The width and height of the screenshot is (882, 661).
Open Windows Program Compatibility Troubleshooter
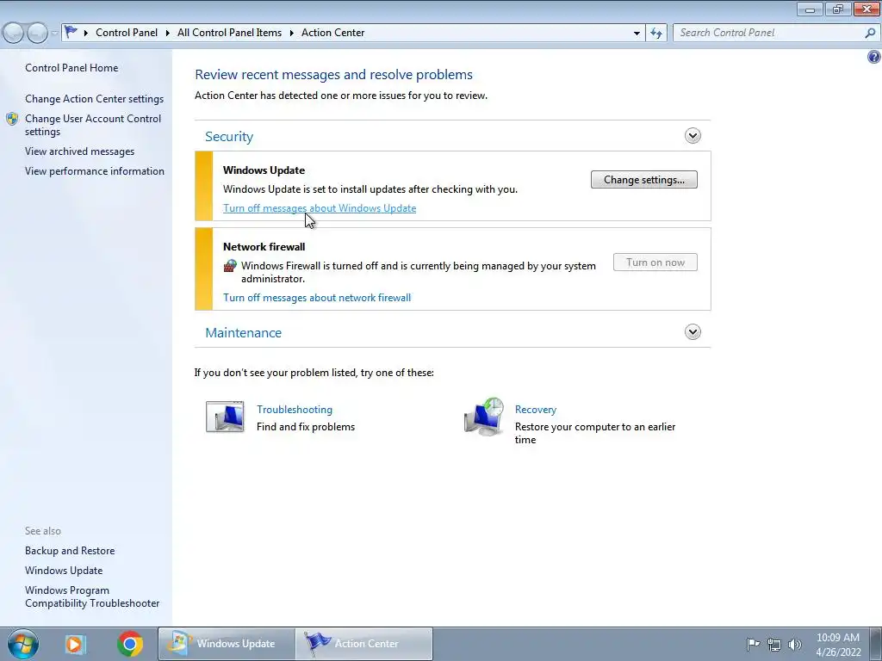(x=92, y=596)
